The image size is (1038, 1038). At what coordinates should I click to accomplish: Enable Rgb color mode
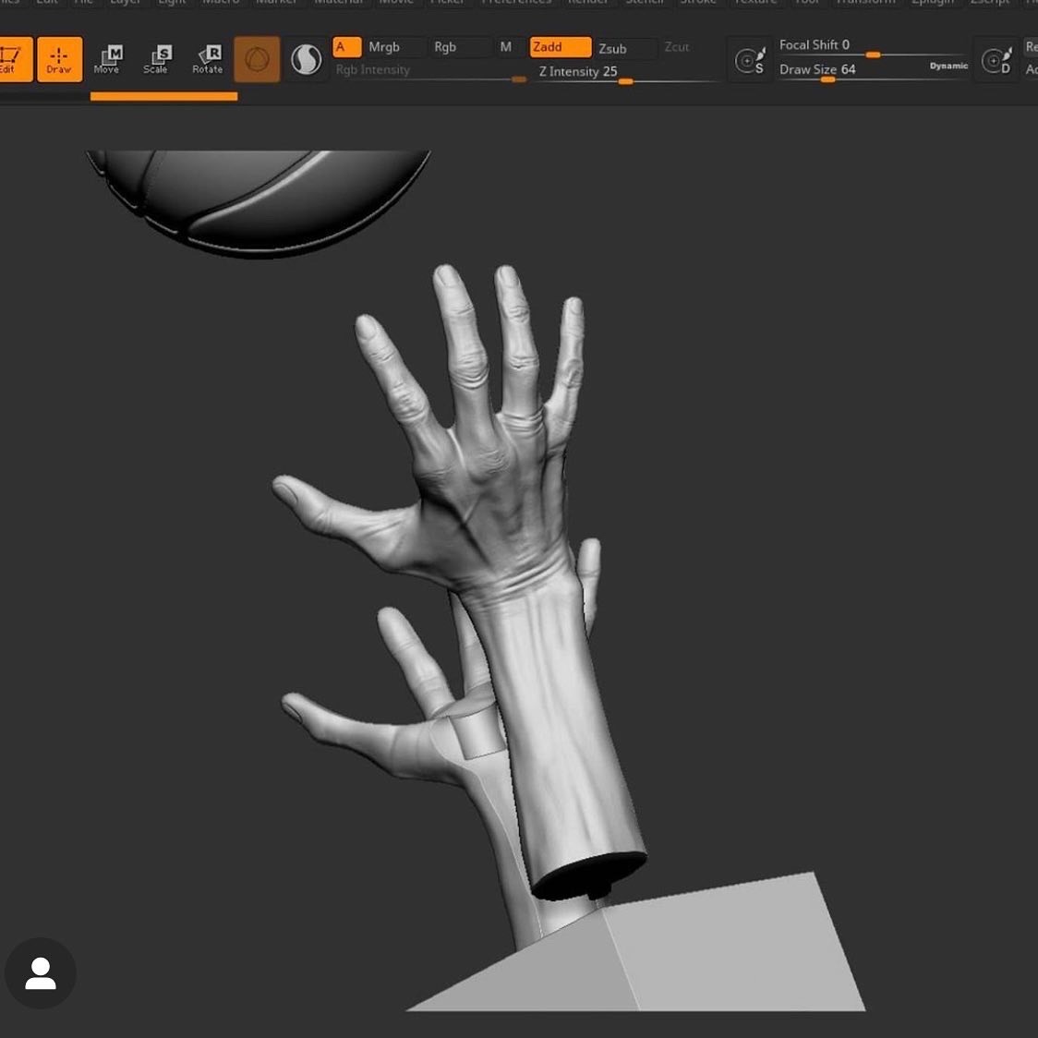pos(445,47)
